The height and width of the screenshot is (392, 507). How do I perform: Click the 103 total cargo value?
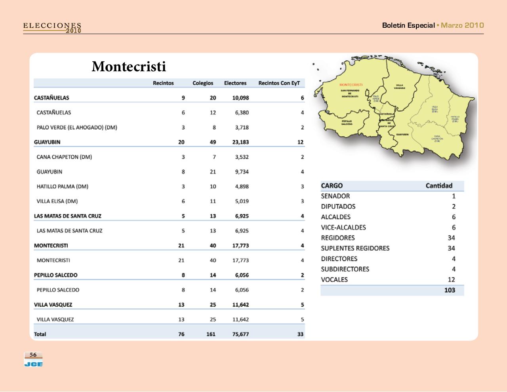(450, 290)
